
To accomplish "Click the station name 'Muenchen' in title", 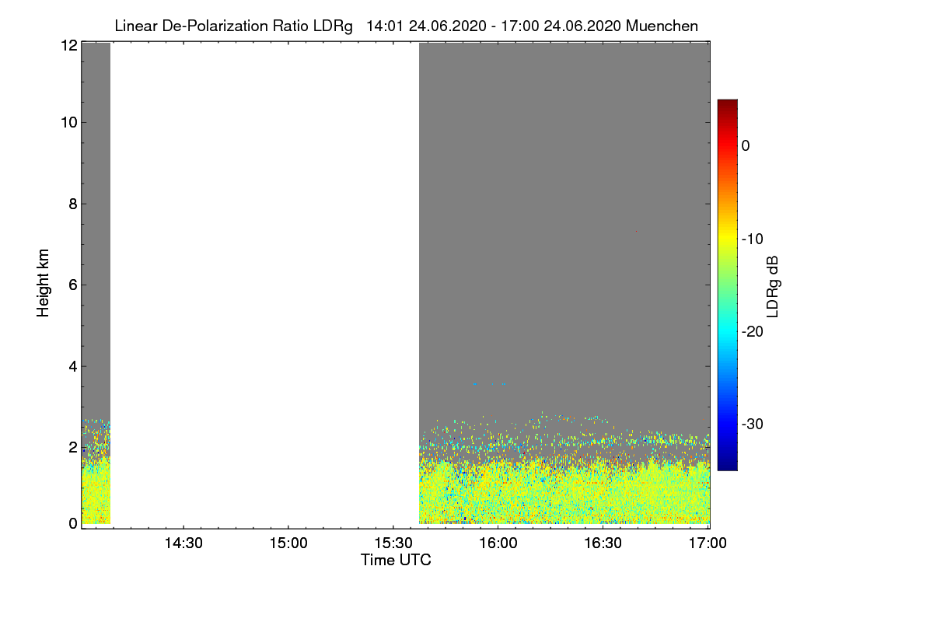I will (662, 26).
